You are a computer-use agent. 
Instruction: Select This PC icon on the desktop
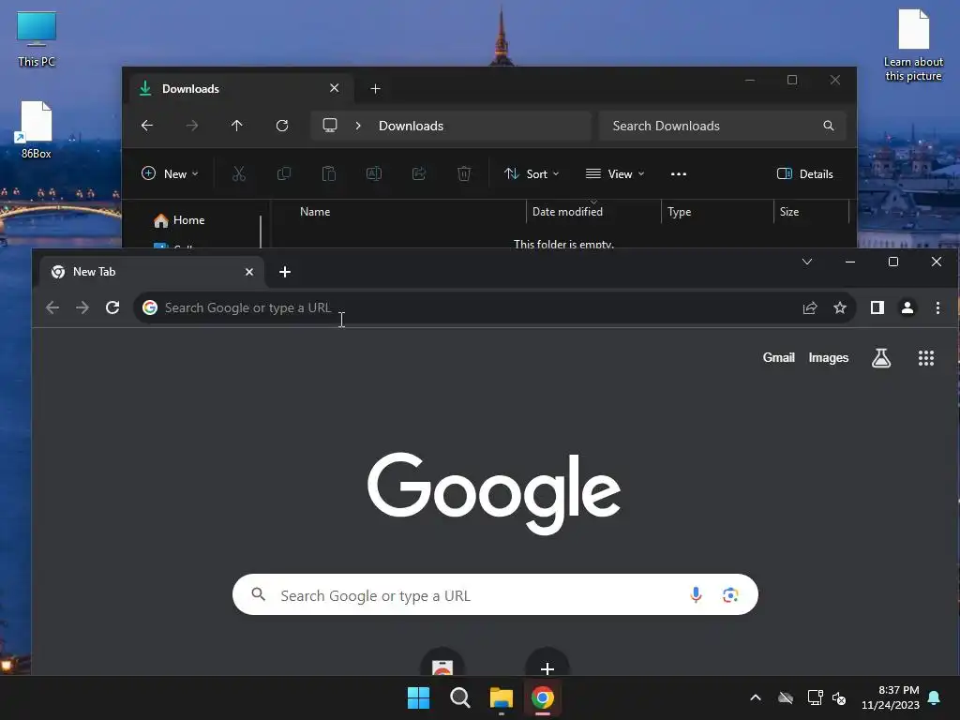[37, 39]
